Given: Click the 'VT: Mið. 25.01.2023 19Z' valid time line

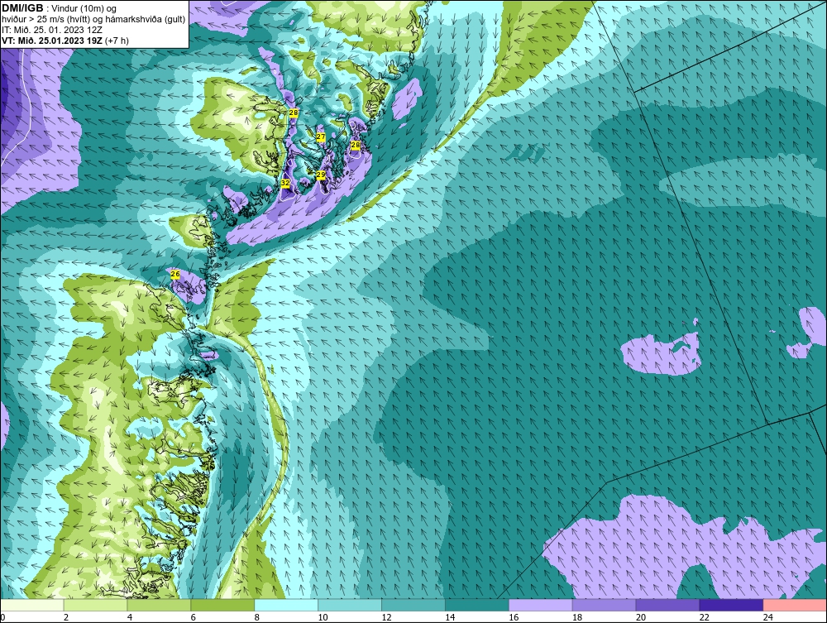Looking at the screenshot, I should [52, 41].
